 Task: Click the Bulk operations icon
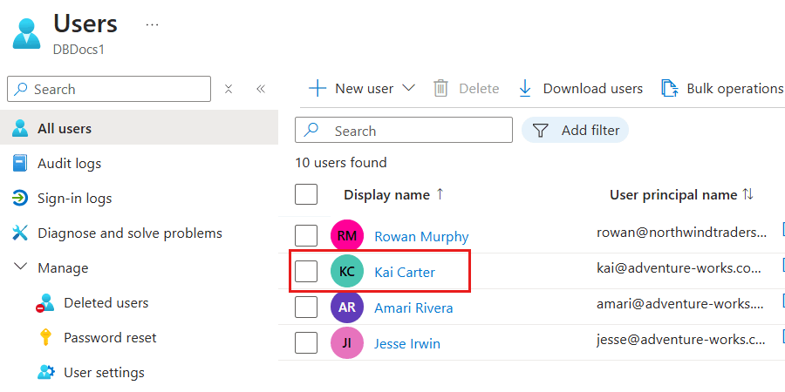pos(670,88)
